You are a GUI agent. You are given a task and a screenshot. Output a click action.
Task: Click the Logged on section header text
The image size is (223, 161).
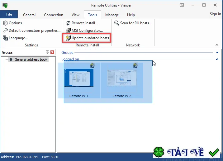(x=70, y=59)
